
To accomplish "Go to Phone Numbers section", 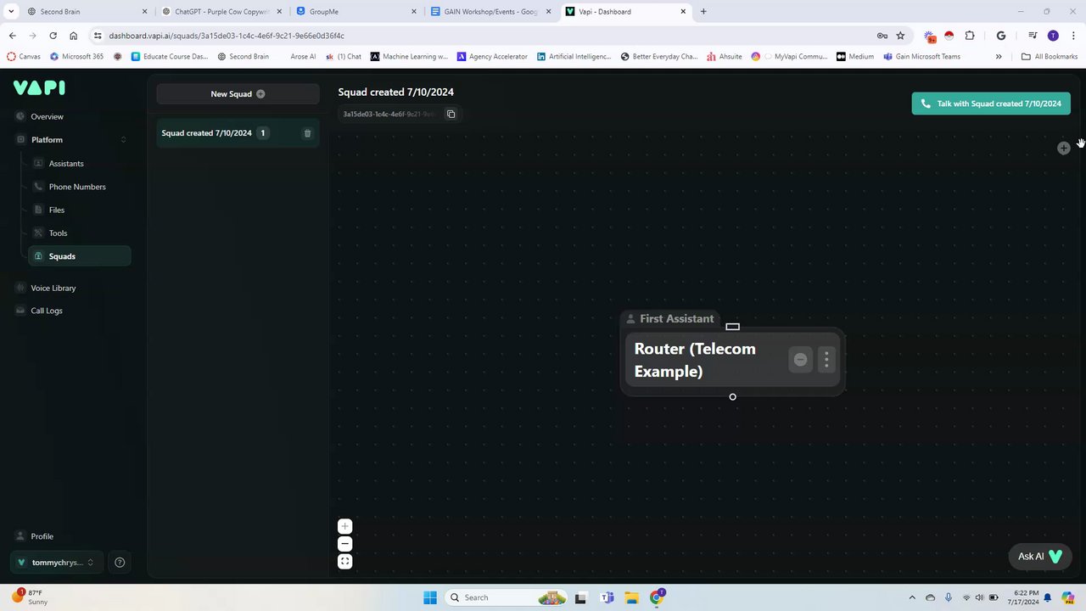I will (77, 187).
